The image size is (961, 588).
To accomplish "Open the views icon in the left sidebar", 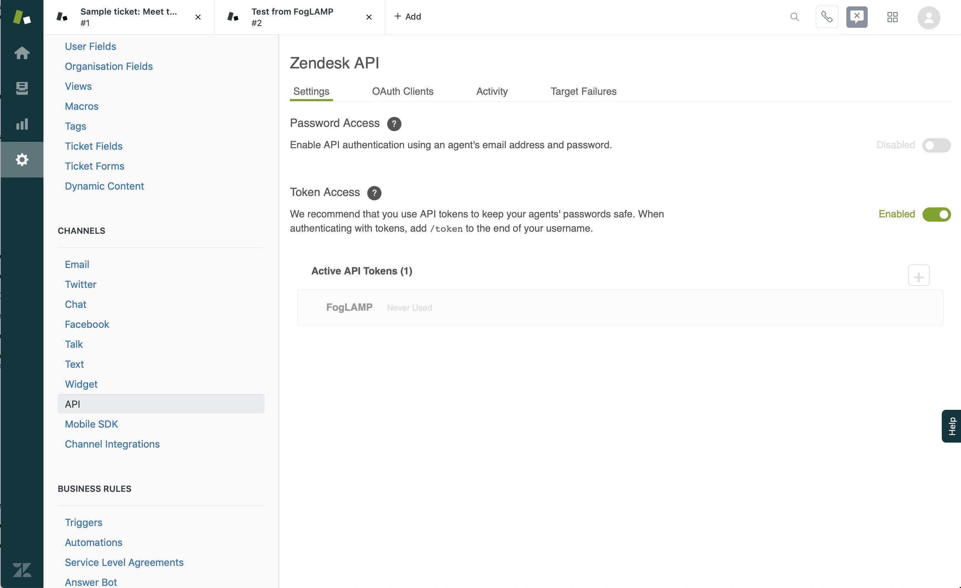I will [x=22, y=88].
